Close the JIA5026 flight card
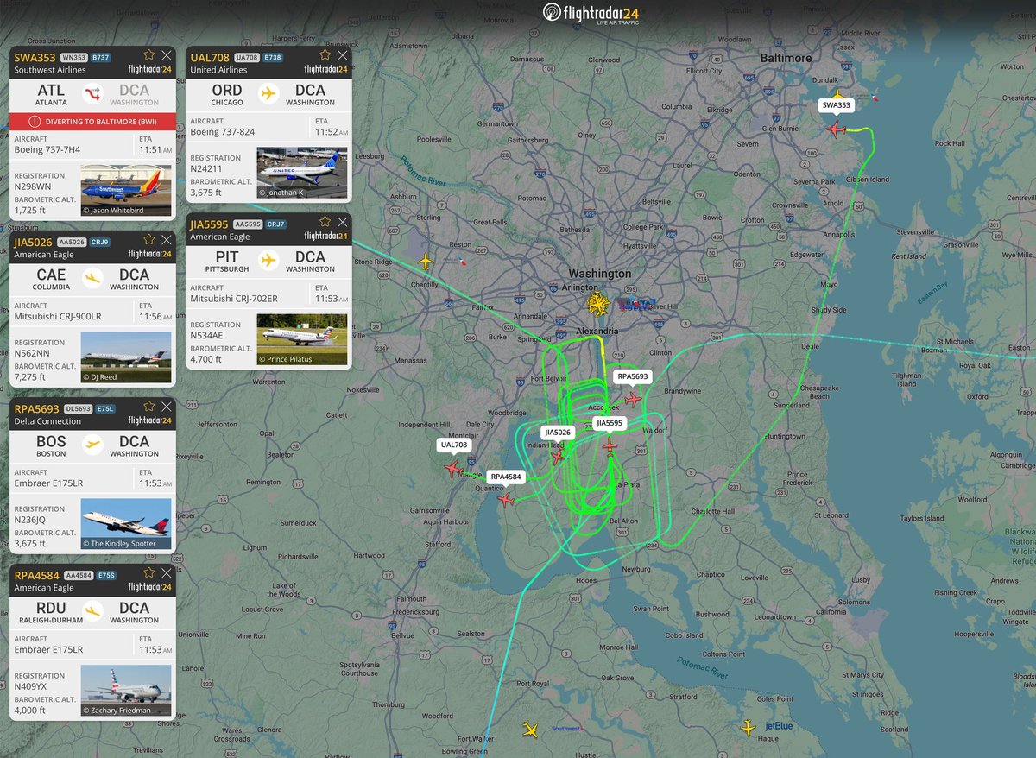This screenshot has width=1036, height=758. (x=166, y=240)
